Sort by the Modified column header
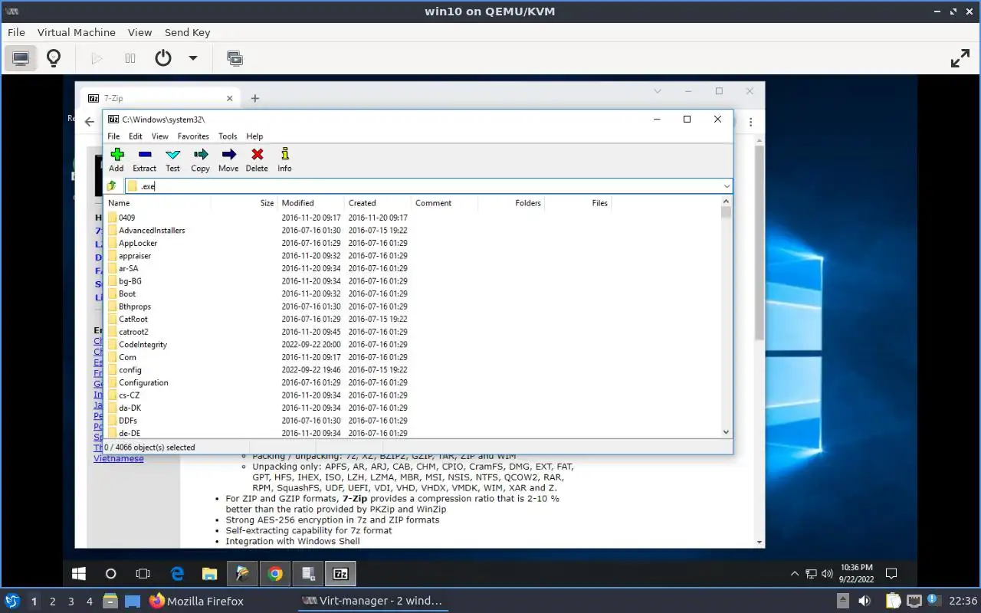Image resolution: width=981 pixels, height=613 pixels. pos(311,203)
